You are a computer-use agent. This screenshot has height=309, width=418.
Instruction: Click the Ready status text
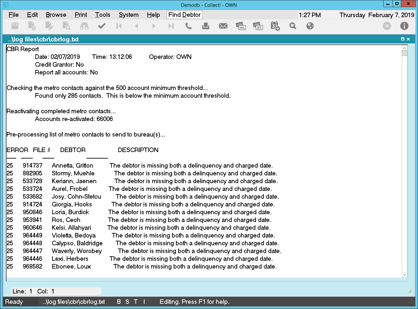click(14, 302)
